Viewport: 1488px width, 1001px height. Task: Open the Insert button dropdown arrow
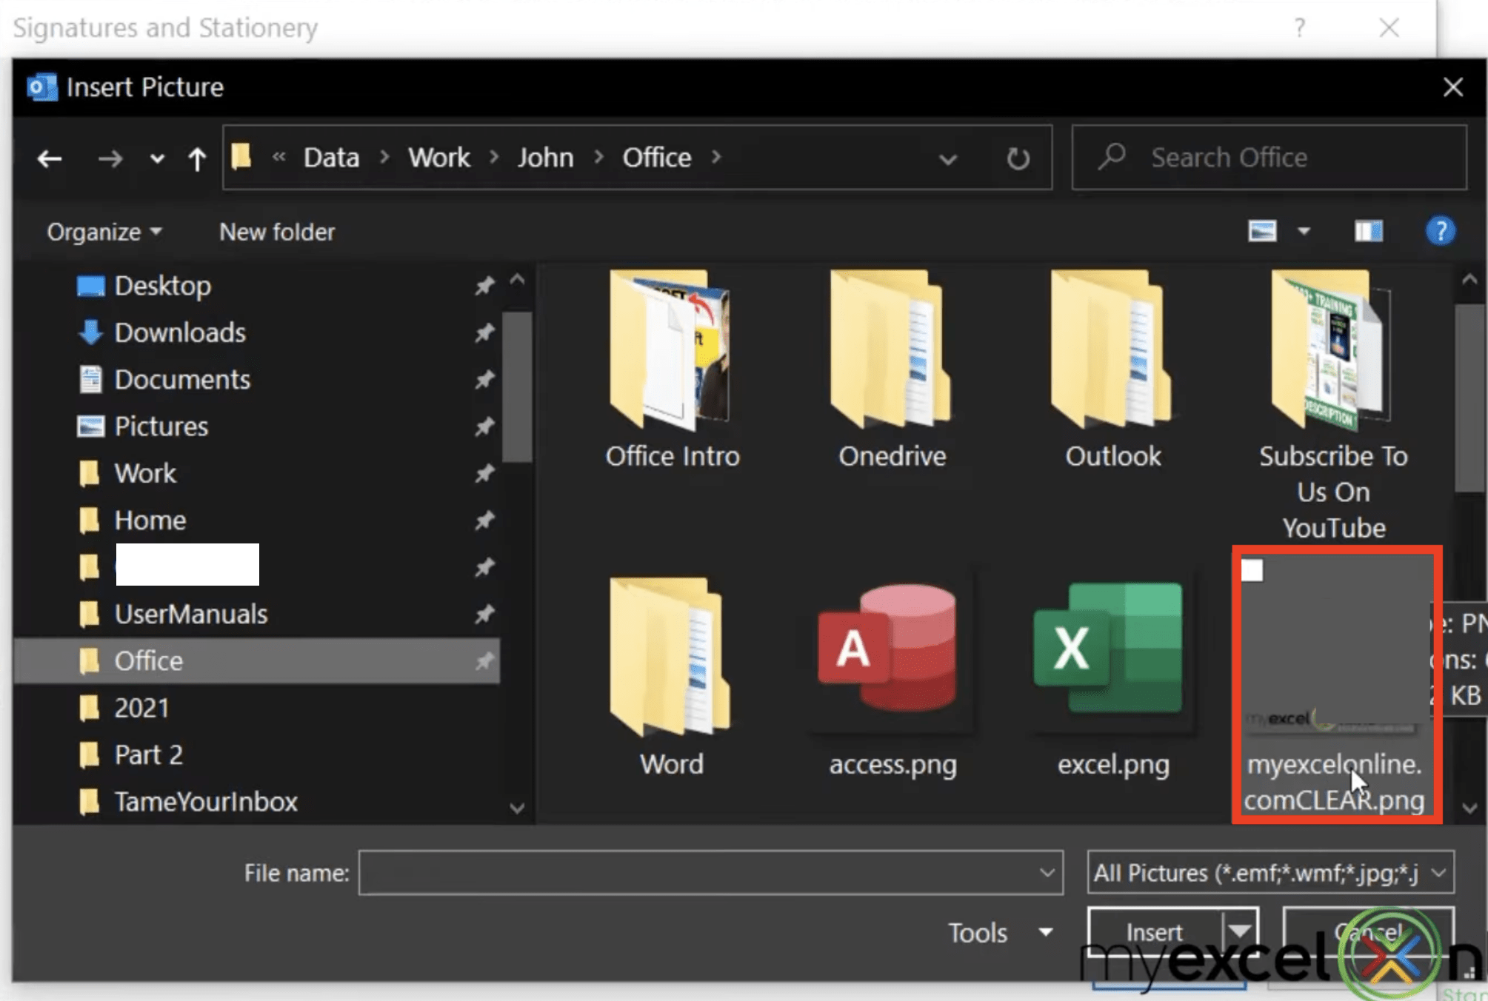point(1240,932)
